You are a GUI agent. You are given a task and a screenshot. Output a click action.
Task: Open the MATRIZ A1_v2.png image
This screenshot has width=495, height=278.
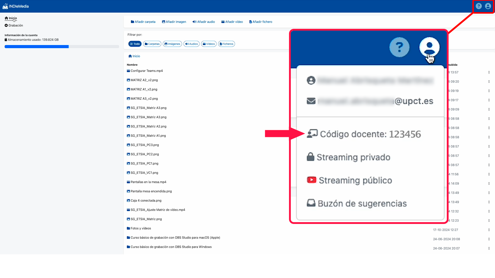[x=142, y=89]
